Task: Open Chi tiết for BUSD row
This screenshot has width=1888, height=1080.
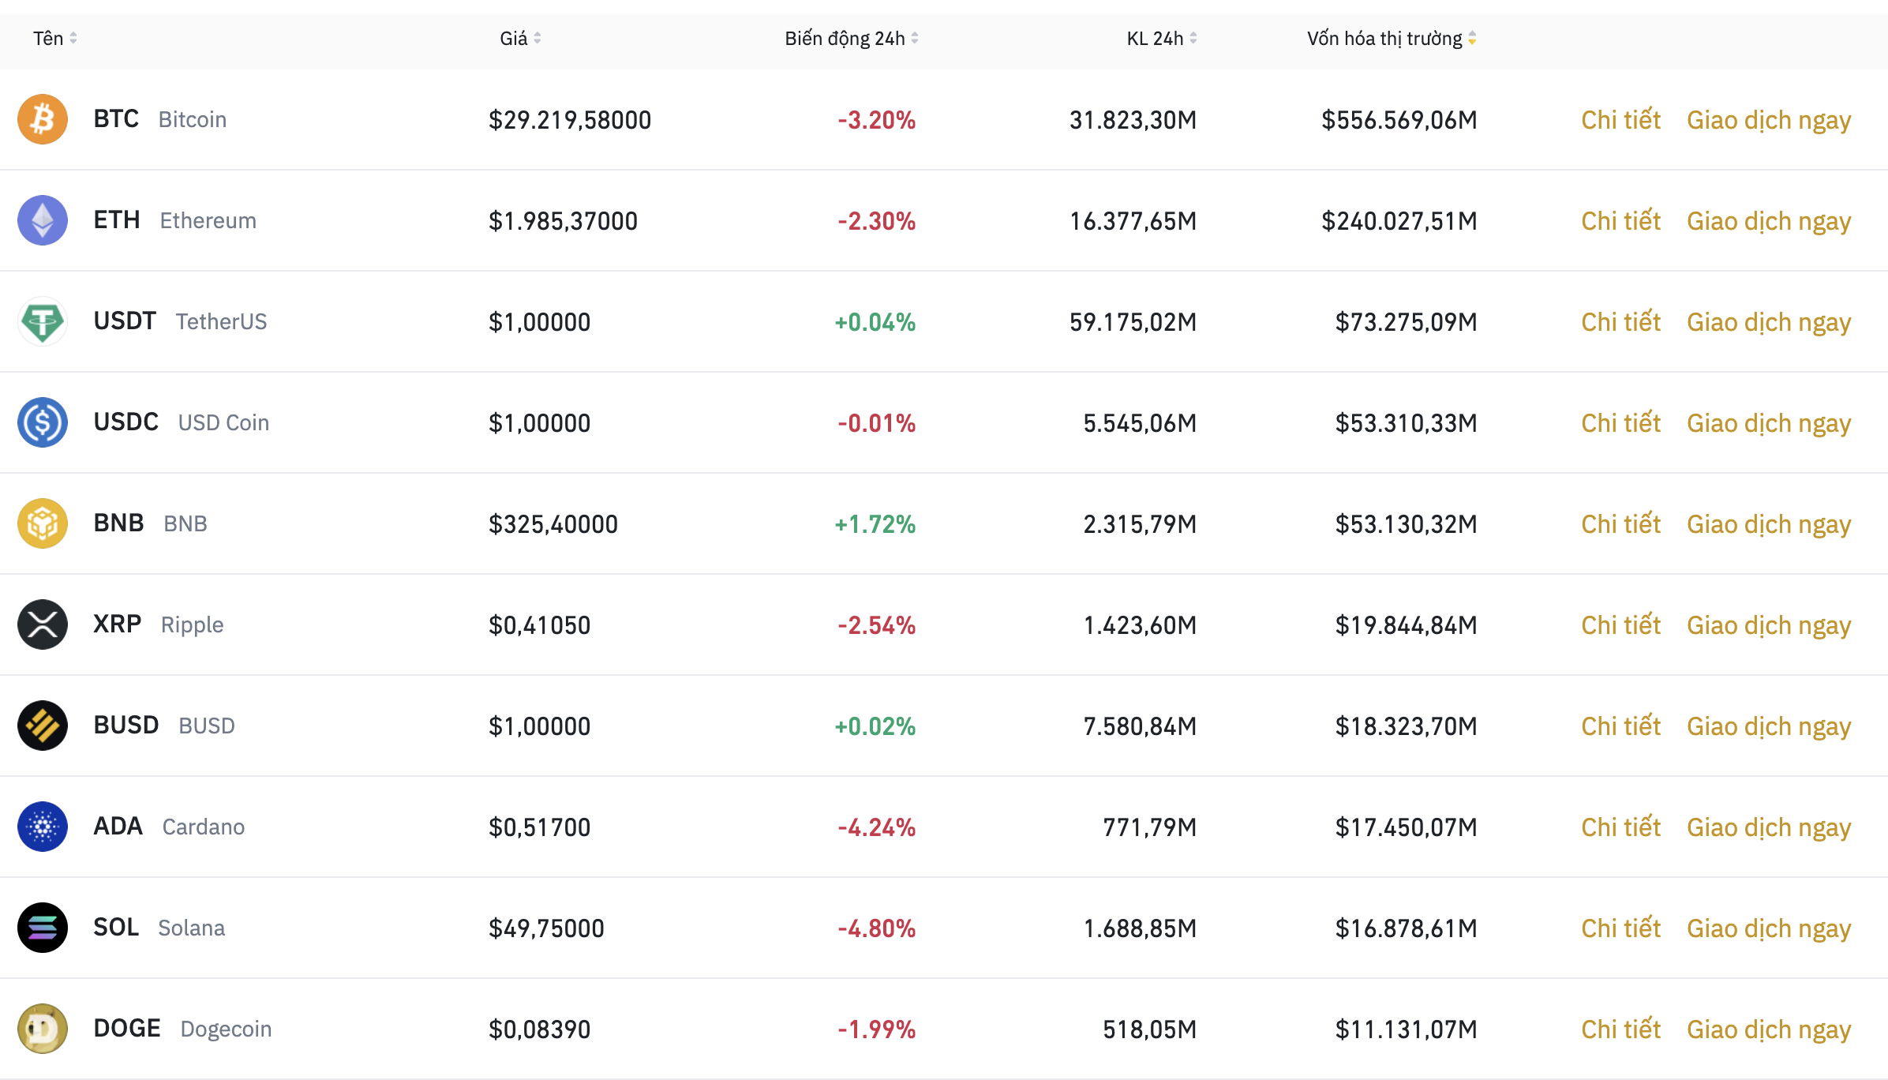Action: [1620, 726]
